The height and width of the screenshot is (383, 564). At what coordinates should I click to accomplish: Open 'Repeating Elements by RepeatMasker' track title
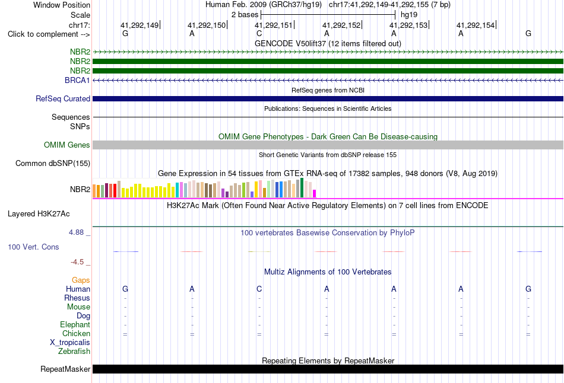[x=328, y=360]
